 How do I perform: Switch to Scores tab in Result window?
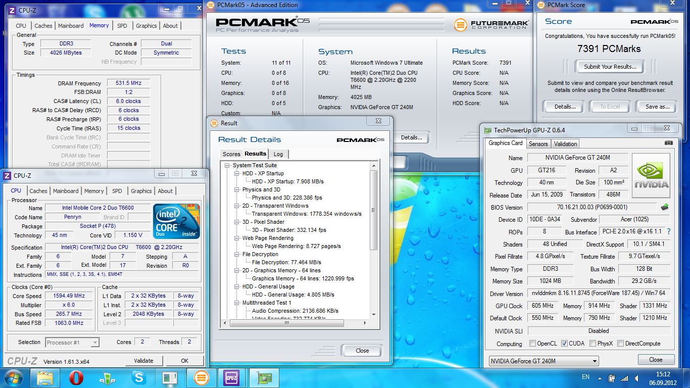231,154
